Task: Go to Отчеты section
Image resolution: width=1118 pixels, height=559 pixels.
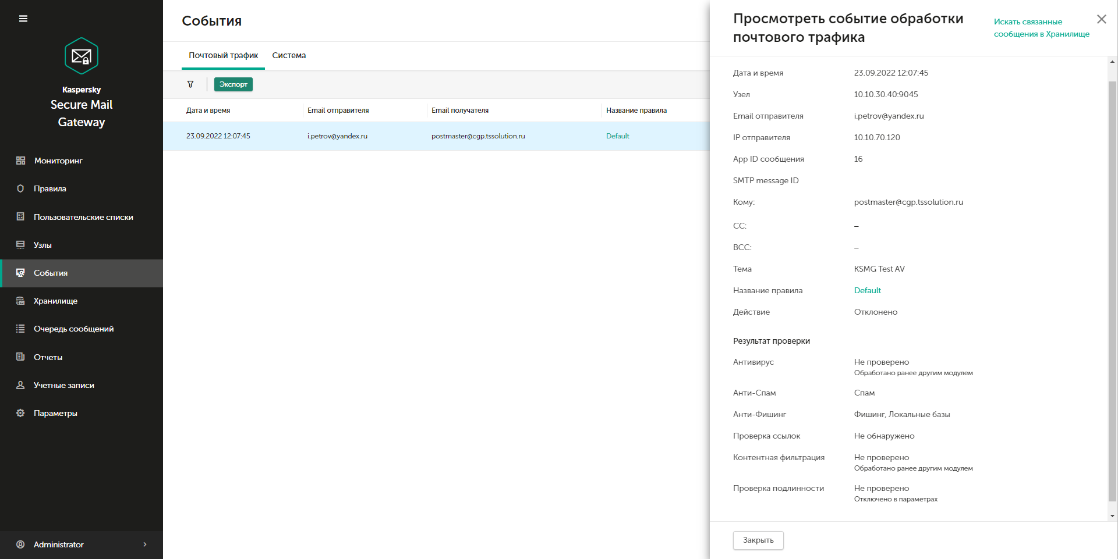Action: coord(48,357)
